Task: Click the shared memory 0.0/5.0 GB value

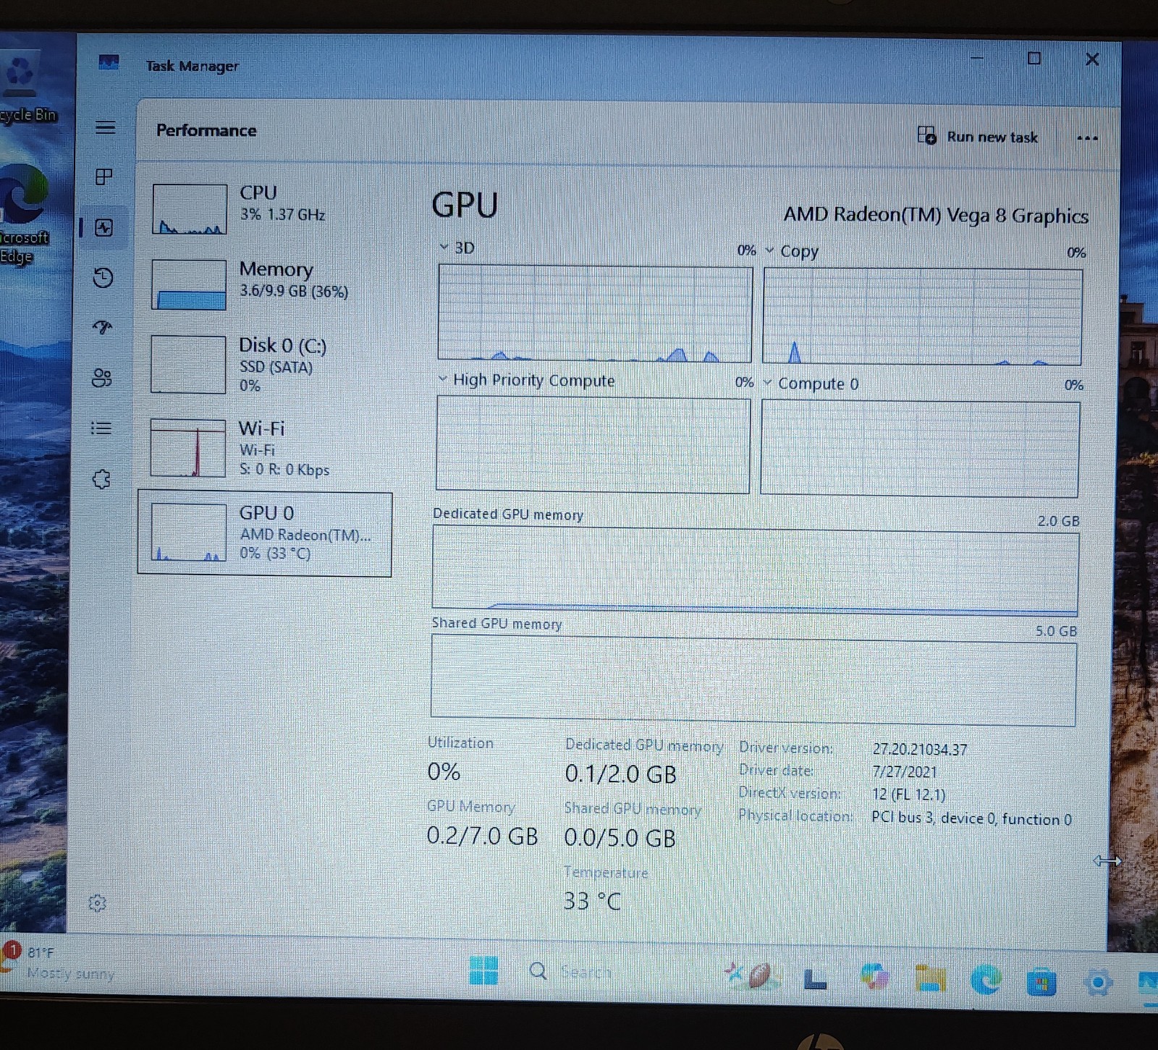Action: 620,838
